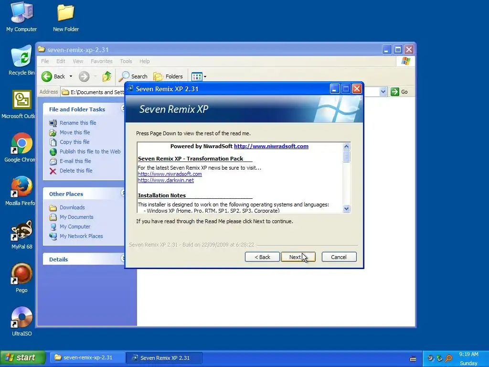
Task: Click read me scrollbar up arrow
Action: [347, 146]
